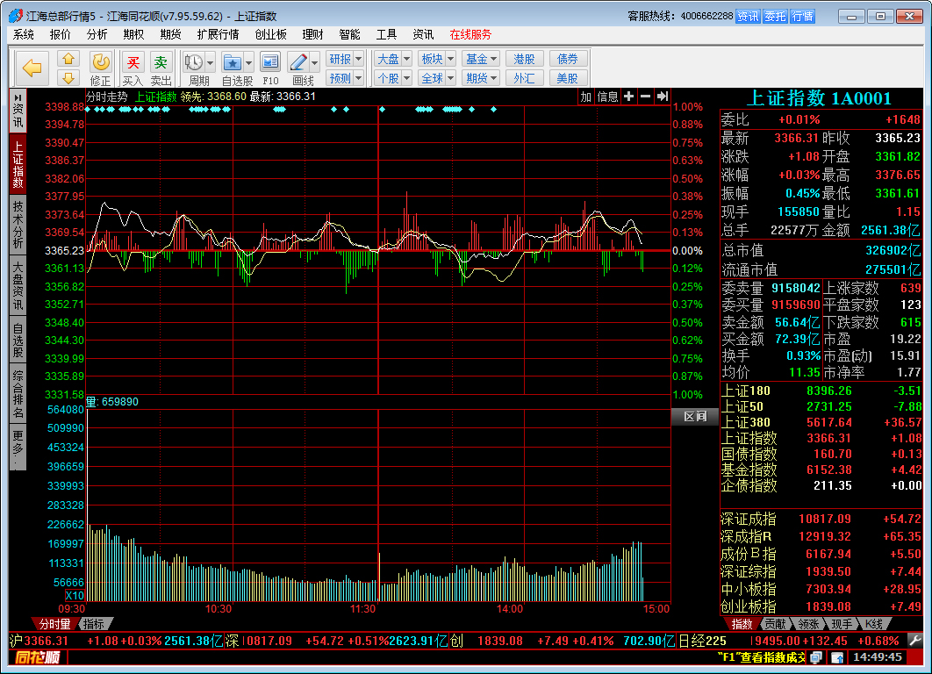Click the minus icon above the chart

pyautogui.click(x=646, y=97)
